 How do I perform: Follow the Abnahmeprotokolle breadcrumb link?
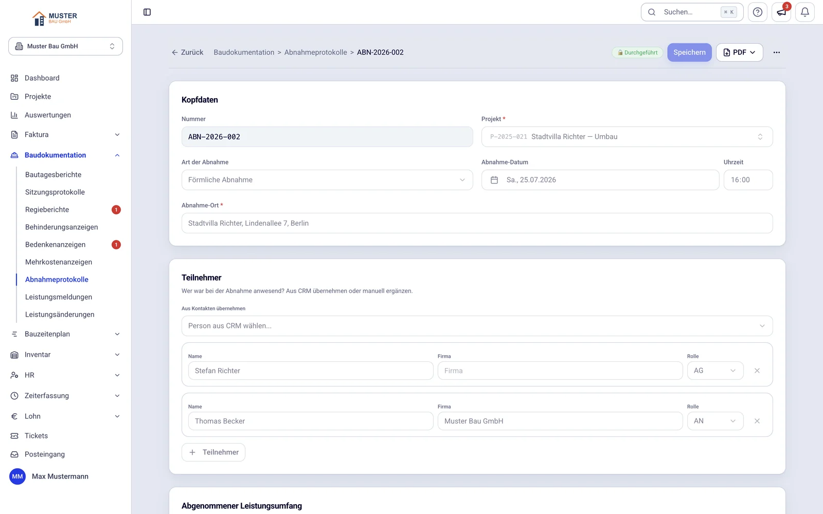[316, 52]
